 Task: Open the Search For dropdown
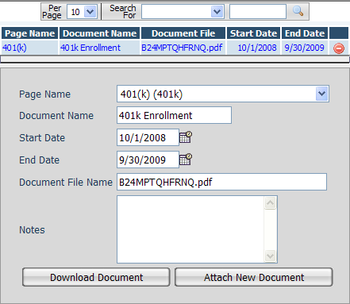point(183,12)
